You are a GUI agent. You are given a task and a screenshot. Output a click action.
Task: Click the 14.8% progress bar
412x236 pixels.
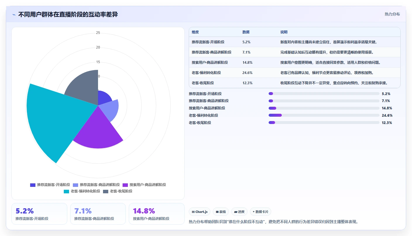[x=324, y=108]
